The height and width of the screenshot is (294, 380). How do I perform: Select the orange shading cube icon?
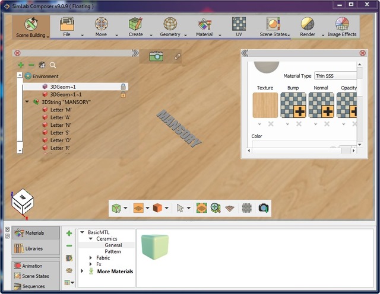point(157,208)
